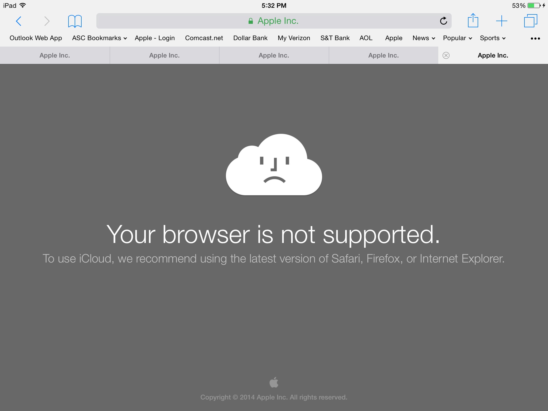Switch to the first Apple Inc. tab
The height and width of the screenshot is (411, 548).
click(x=55, y=55)
